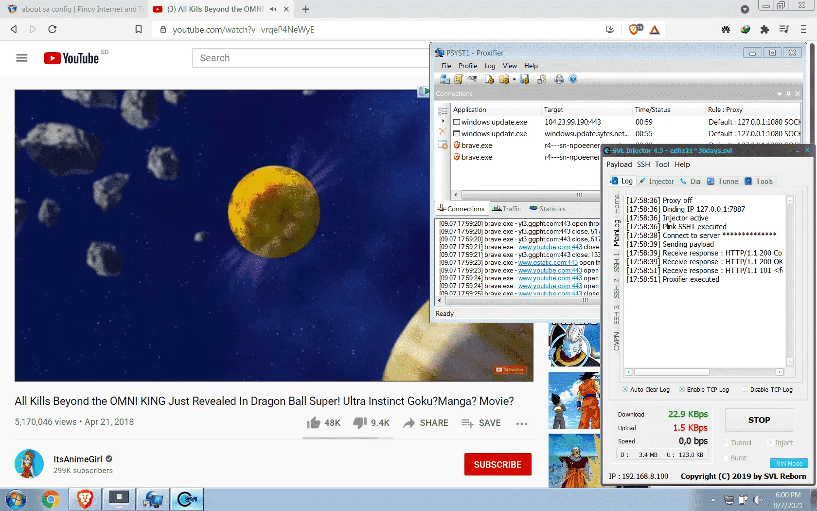Screen dimensions: 817x511
Task: Show hidden system tray icons arrow
Action: pyautogui.click(x=713, y=500)
